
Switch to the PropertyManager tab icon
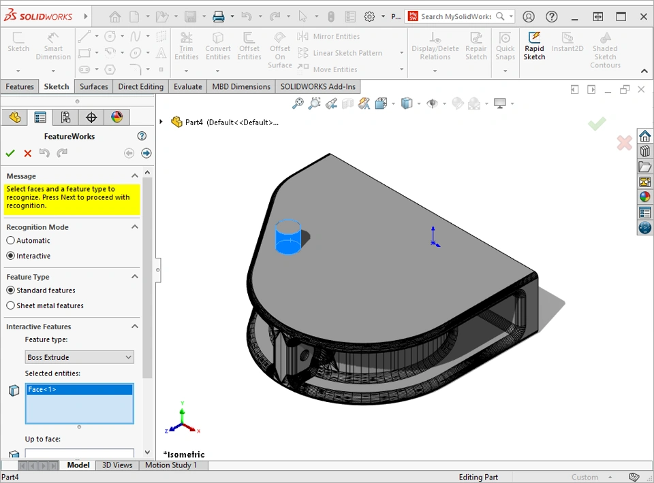pos(40,118)
